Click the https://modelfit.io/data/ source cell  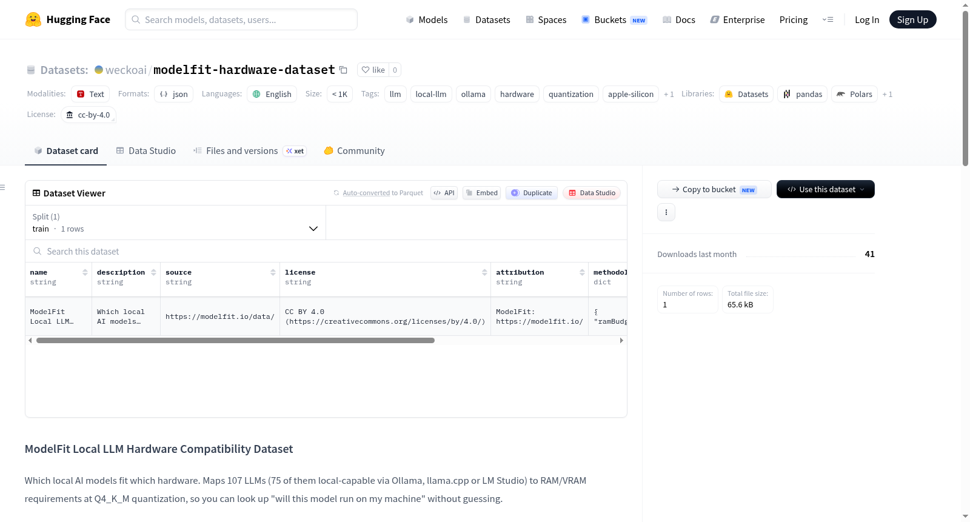[220, 316]
